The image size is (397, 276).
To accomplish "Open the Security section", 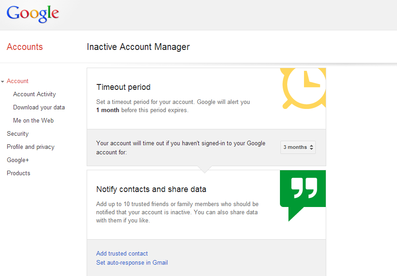I will coord(18,134).
